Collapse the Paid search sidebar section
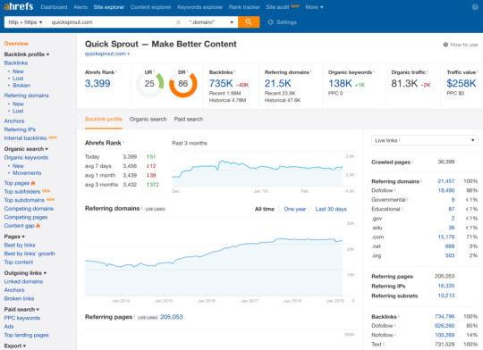 [21, 310]
